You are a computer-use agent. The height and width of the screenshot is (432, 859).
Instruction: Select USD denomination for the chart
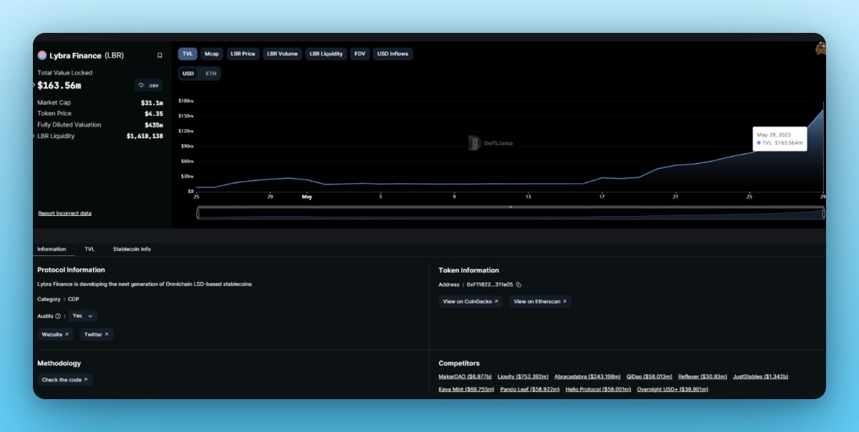pyautogui.click(x=188, y=74)
